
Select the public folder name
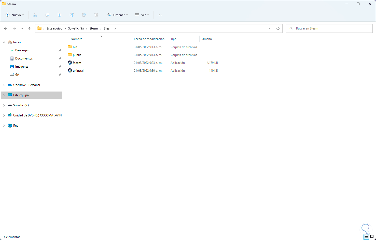tap(77, 55)
